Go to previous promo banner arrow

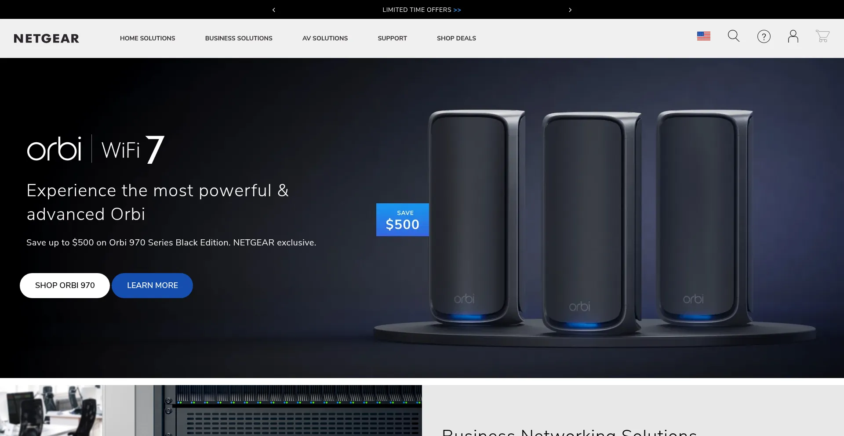tap(273, 10)
